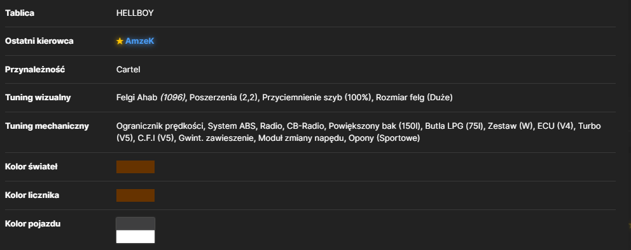Click the gold star icon beside AmzeK
The height and width of the screenshot is (250, 631).
(120, 41)
